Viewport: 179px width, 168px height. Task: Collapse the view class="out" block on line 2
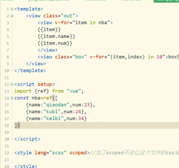12,16
